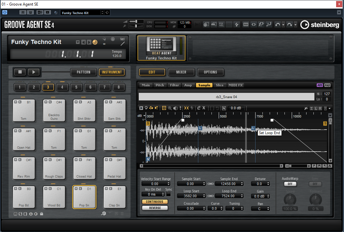Click the REVERSE button

pos(155,208)
